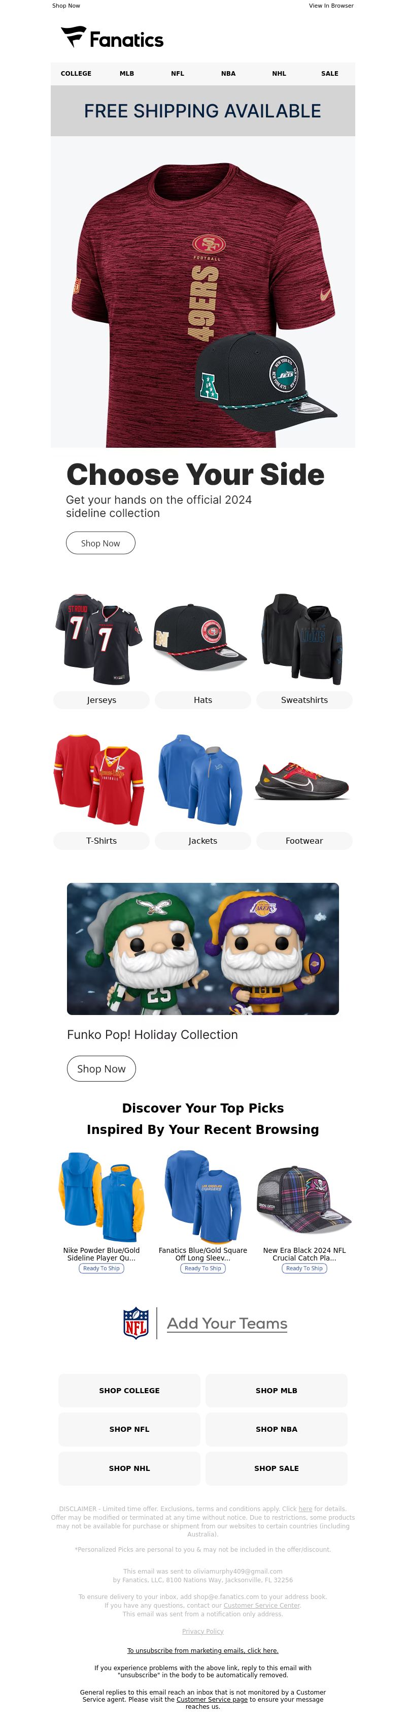This screenshot has width=406, height=1721.
Task: Open the Jerseys category image
Action: pyautogui.click(x=101, y=639)
